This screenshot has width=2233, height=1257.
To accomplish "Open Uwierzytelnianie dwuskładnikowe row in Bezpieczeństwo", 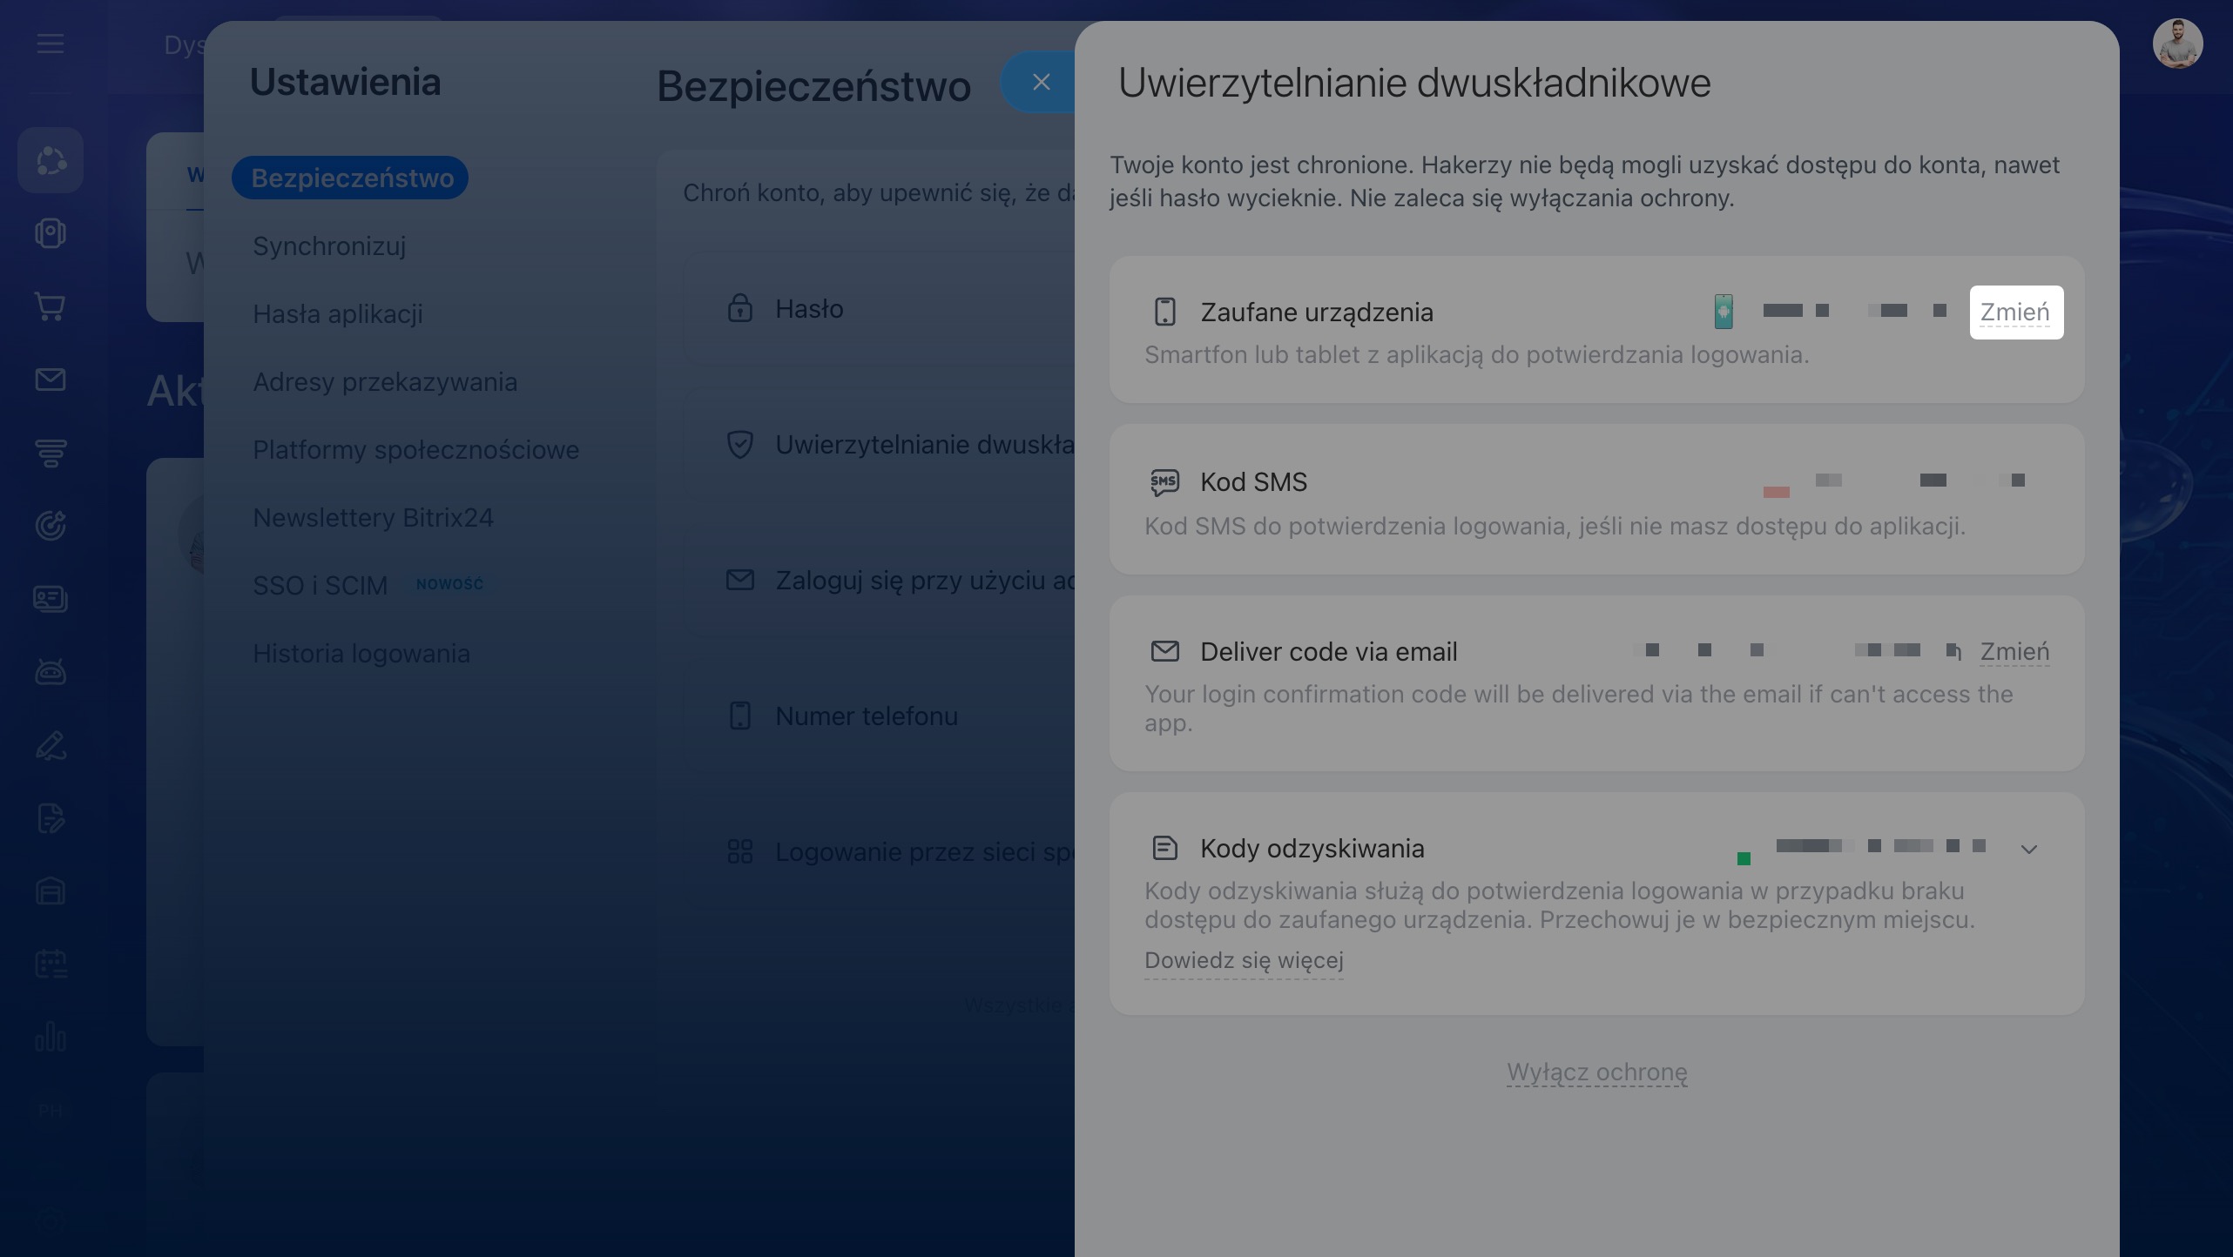I will [x=880, y=444].
